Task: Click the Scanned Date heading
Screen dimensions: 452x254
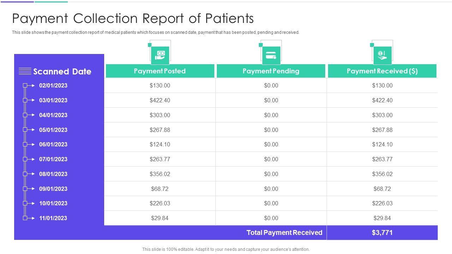Action: pyautogui.click(x=62, y=72)
